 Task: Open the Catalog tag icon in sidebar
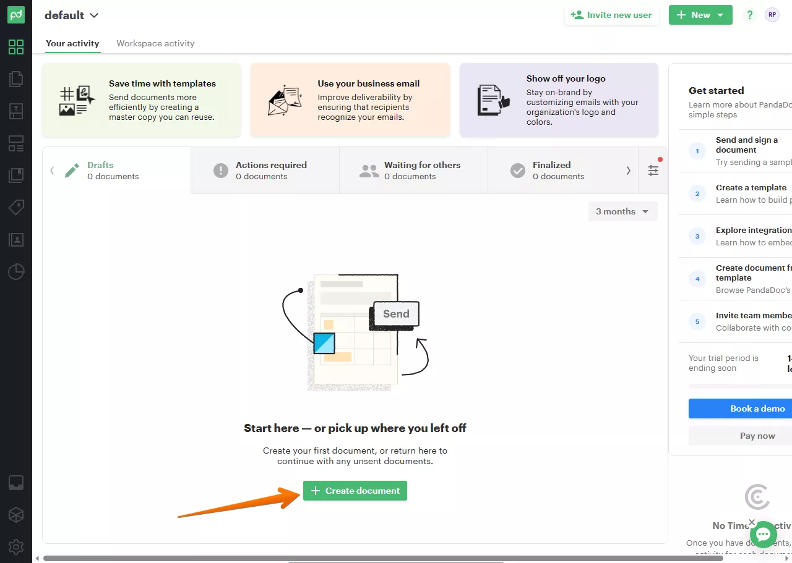16,208
